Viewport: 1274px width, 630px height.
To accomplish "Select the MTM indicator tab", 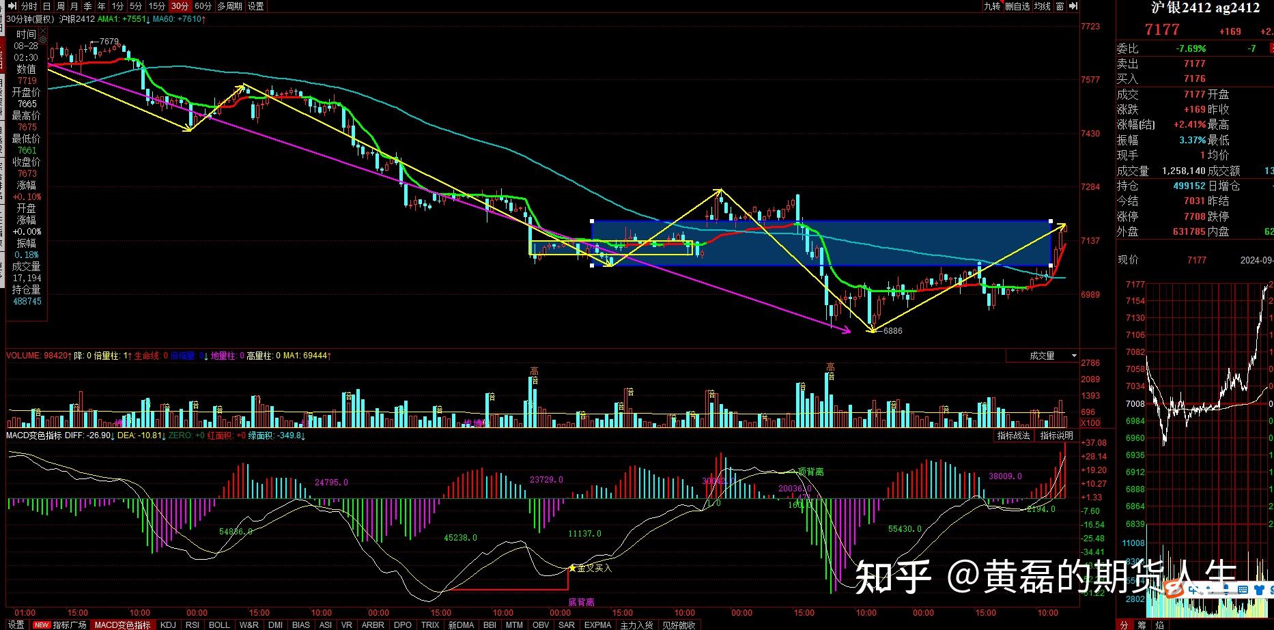I will [x=514, y=625].
